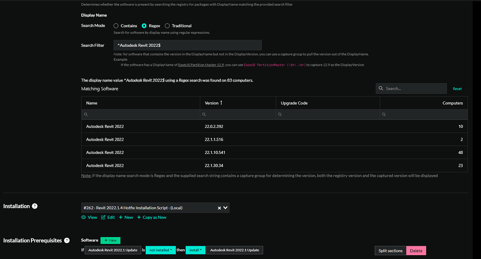This screenshot has height=259, width=481.
Task: Open Installation Prerequisites help icon
Action: 66,240
